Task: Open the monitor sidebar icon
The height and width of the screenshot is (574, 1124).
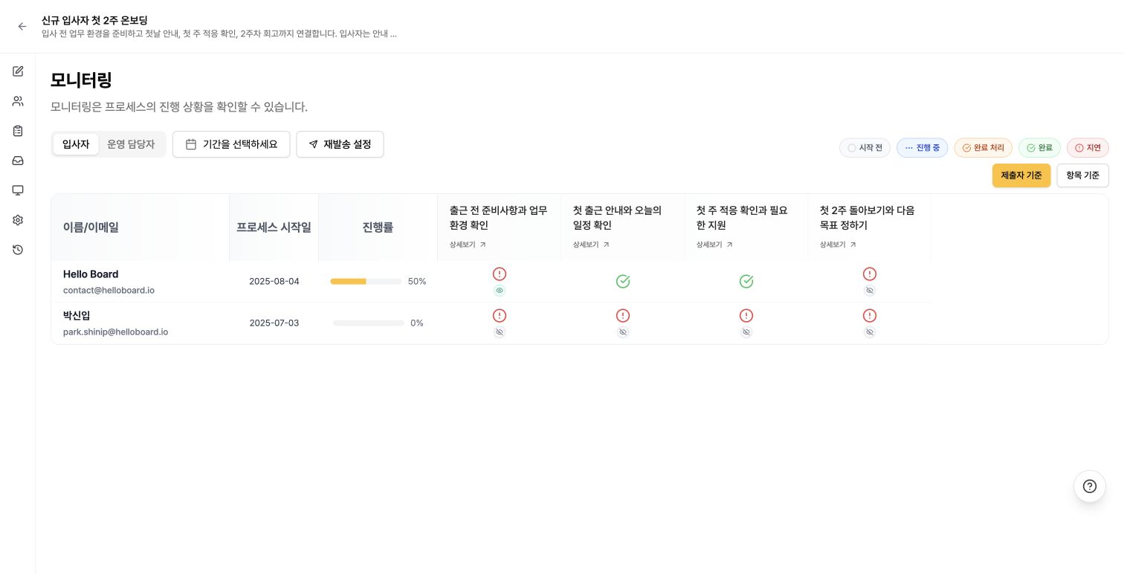Action: (18, 190)
